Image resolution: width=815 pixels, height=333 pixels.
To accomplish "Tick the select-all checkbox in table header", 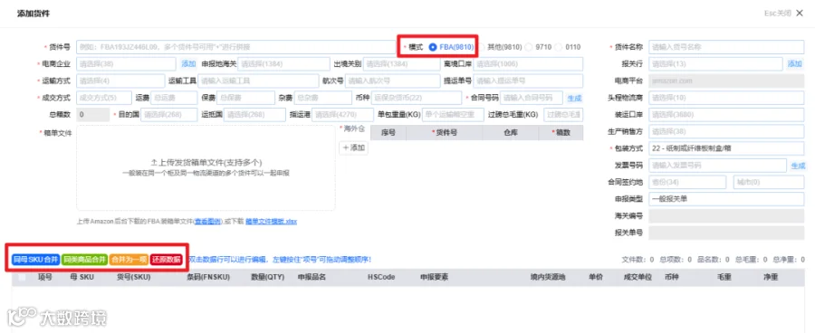I will click(x=22, y=278).
